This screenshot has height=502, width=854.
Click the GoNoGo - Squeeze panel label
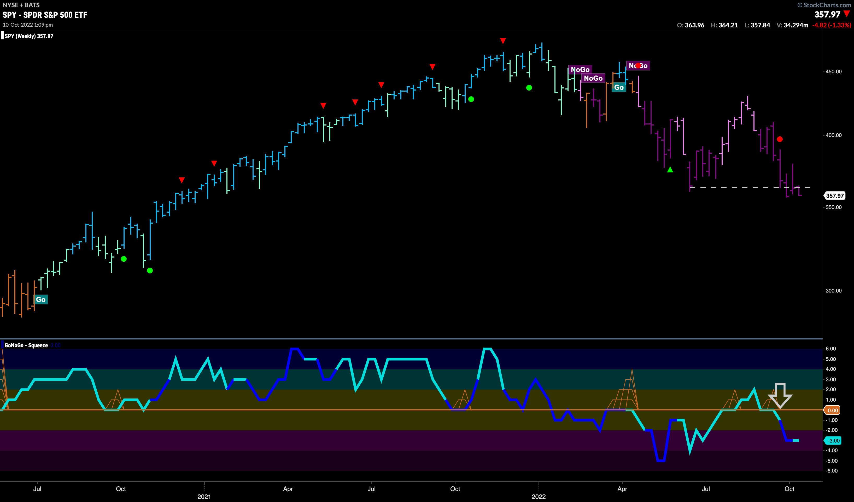tap(26, 345)
